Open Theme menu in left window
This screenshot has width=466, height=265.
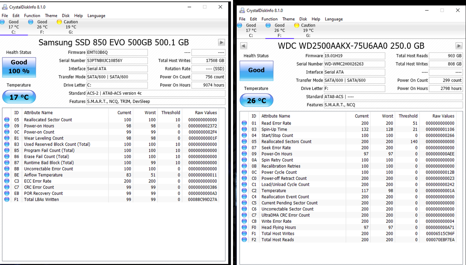click(51, 16)
